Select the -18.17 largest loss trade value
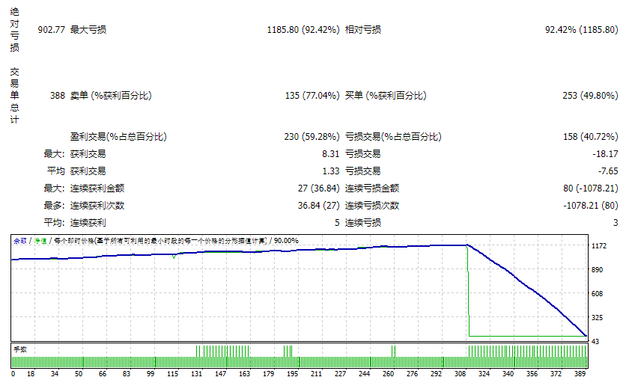The image size is (629, 377). point(604,153)
